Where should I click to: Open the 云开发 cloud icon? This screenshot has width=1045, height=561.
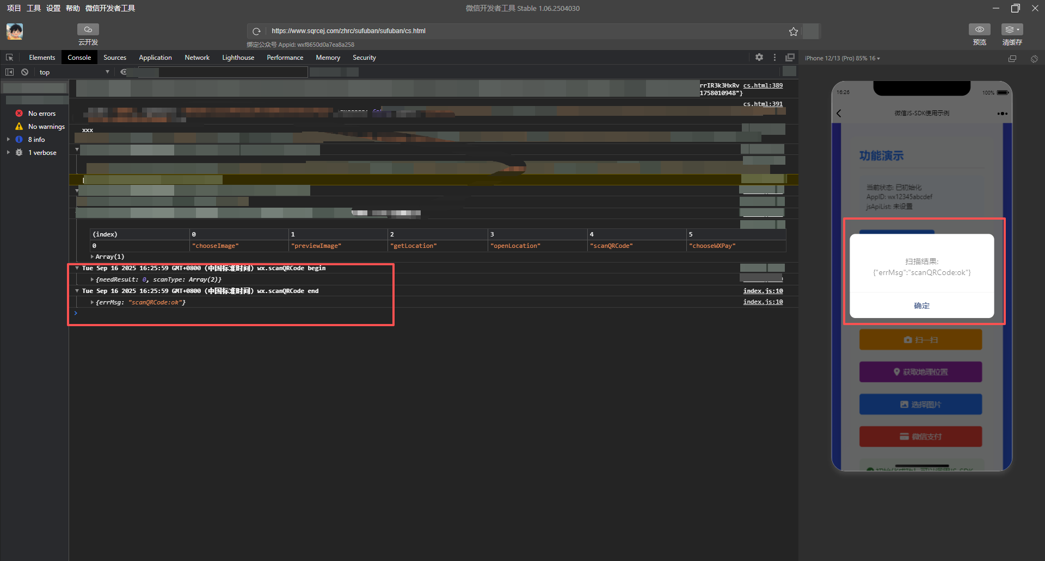(x=88, y=29)
